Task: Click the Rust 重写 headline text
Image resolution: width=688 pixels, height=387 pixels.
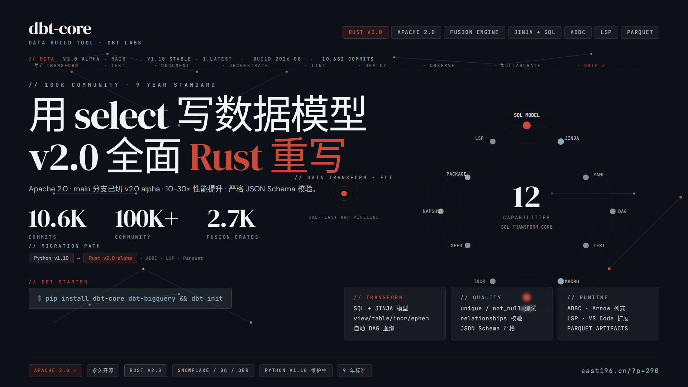Action: tap(267, 157)
